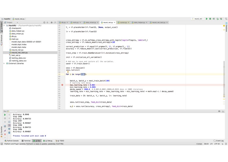Click the scroll-from-source target icon in Project panel
The image size is (228, 162).
pyautogui.click(x=44, y=23)
